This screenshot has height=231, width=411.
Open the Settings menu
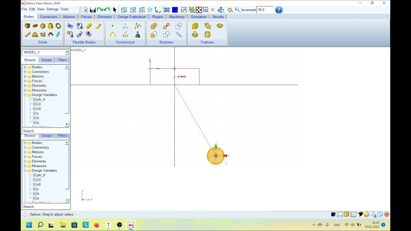pyautogui.click(x=52, y=9)
